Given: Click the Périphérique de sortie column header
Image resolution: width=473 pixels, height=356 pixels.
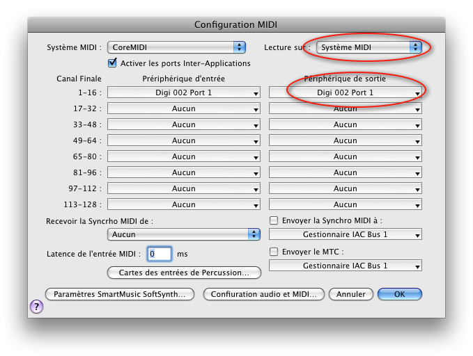Looking at the screenshot, I should [x=345, y=79].
